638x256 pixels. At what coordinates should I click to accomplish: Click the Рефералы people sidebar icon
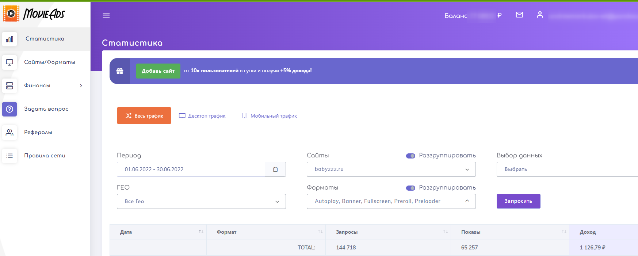coord(9,133)
